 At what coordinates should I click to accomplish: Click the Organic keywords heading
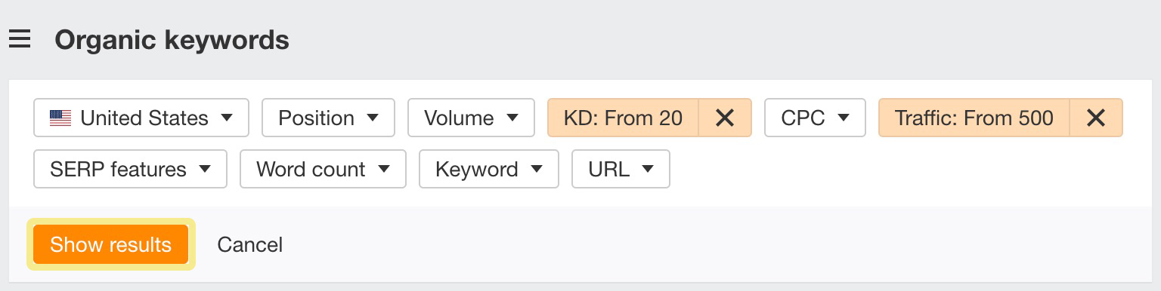(172, 39)
